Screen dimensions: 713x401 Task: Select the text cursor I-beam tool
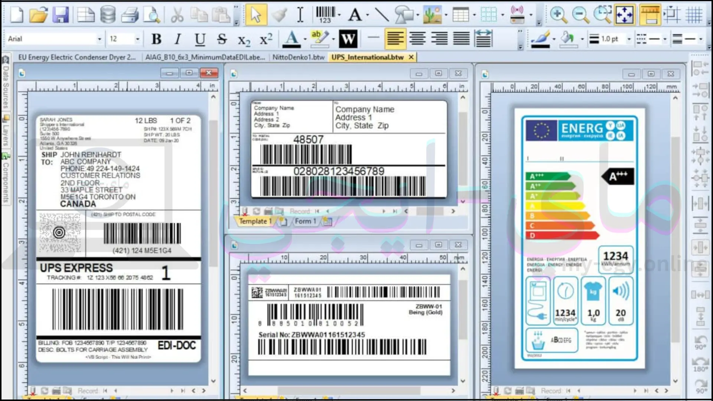pyautogui.click(x=300, y=15)
